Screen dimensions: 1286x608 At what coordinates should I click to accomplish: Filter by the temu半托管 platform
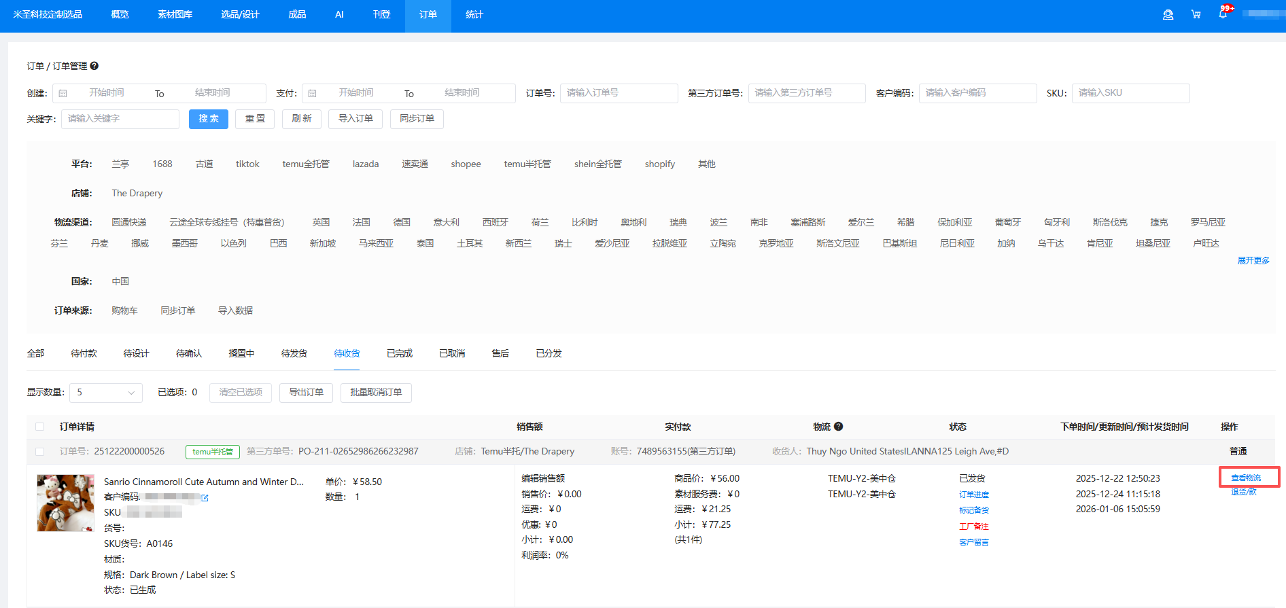[x=527, y=164]
